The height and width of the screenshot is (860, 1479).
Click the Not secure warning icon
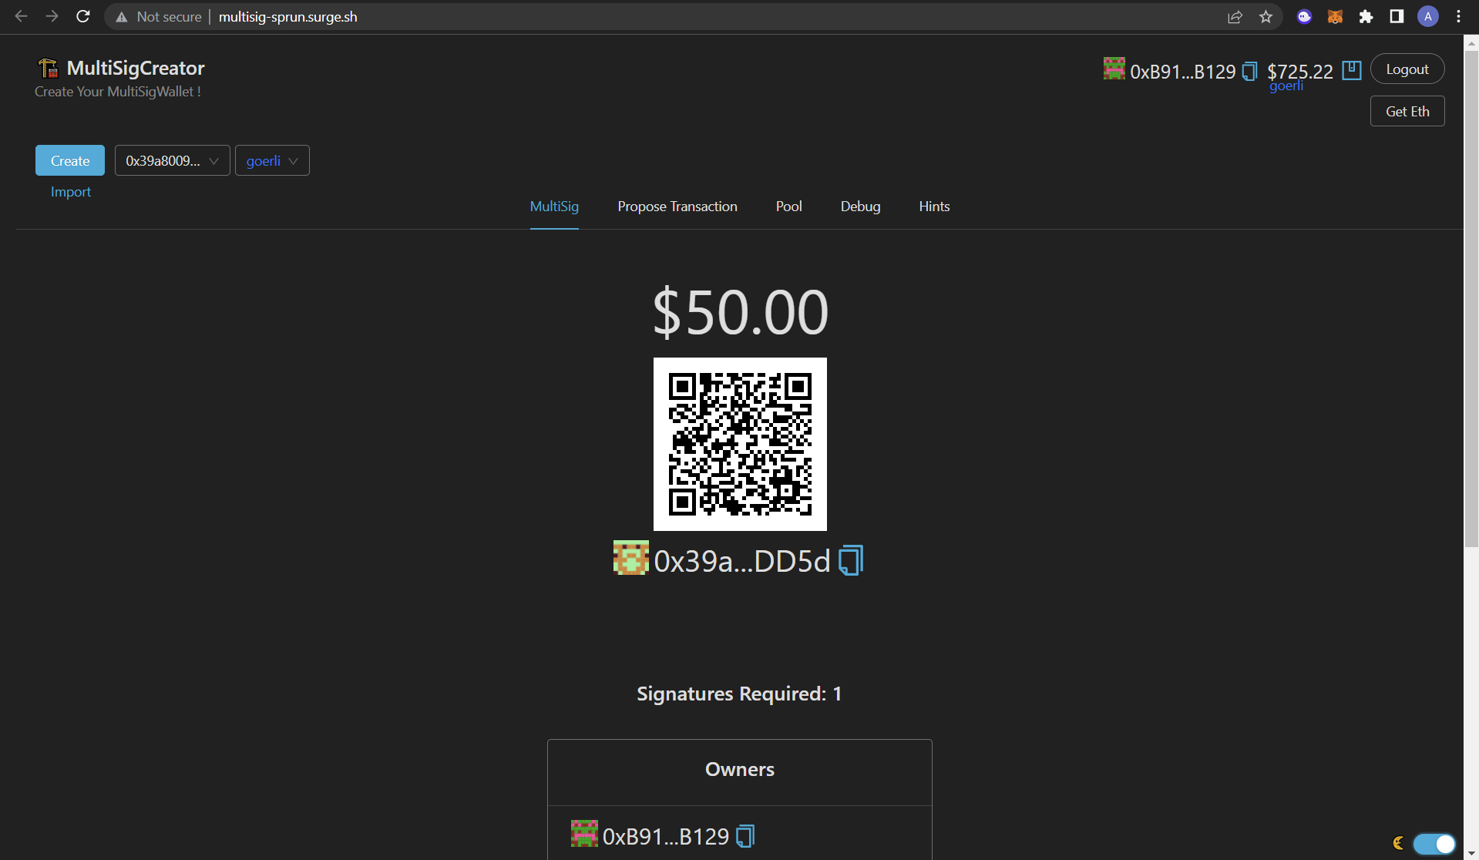pos(123,16)
